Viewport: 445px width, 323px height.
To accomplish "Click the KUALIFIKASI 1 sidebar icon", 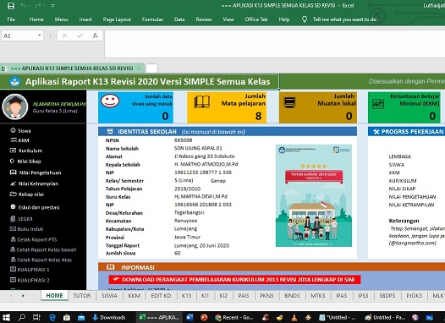I will tap(13, 270).
